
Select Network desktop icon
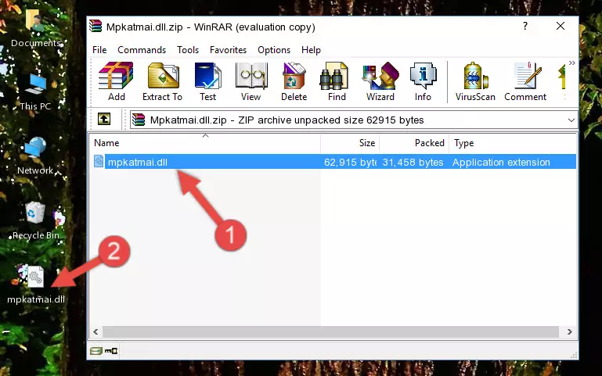(x=35, y=156)
